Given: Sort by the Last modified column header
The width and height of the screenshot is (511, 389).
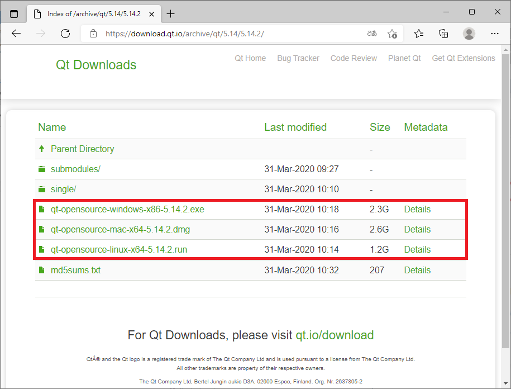Looking at the screenshot, I should [295, 127].
